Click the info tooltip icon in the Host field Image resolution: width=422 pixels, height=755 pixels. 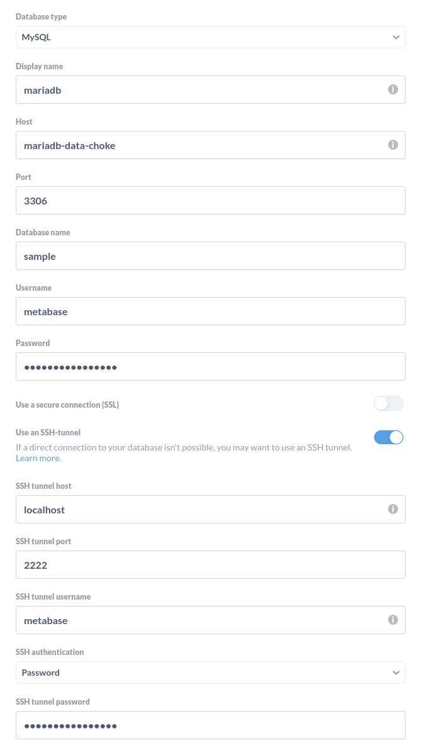pyautogui.click(x=393, y=144)
